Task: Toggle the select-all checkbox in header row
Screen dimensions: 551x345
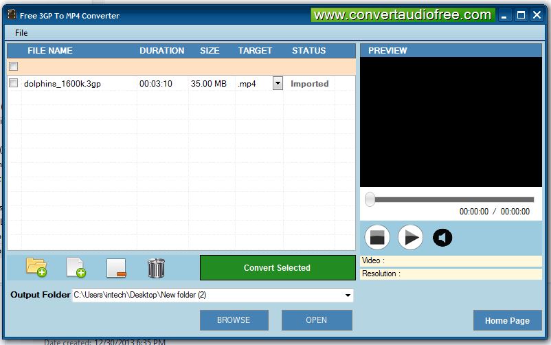Action: (x=13, y=67)
